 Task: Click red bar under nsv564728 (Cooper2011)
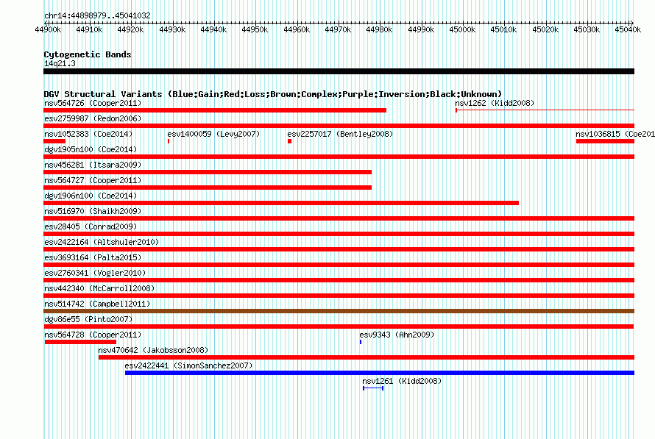click(x=80, y=342)
